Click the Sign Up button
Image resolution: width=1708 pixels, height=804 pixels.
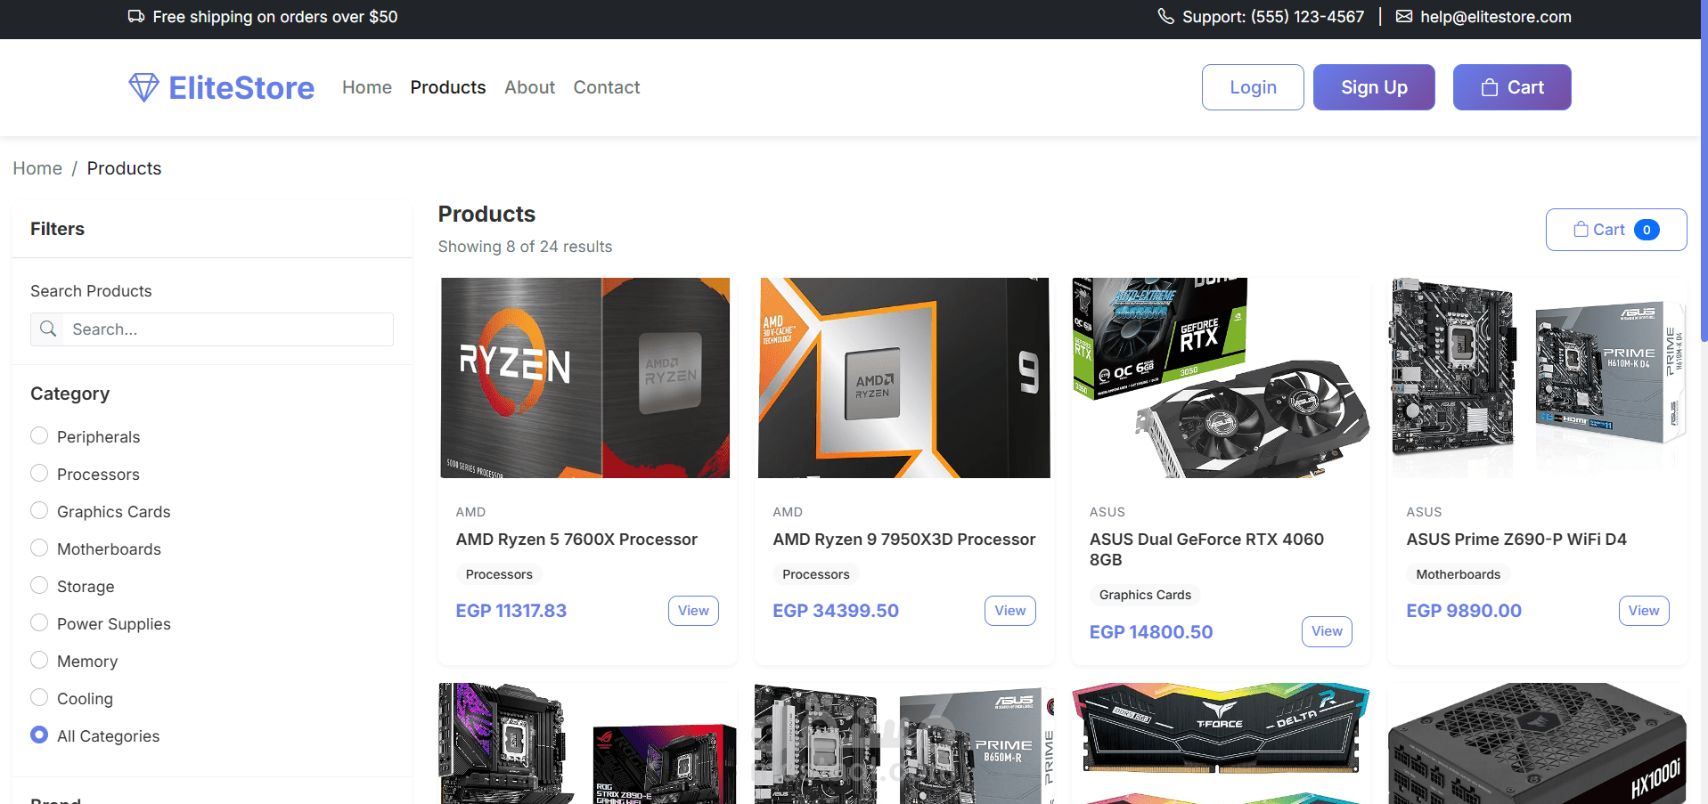pyautogui.click(x=1374, y=87)
